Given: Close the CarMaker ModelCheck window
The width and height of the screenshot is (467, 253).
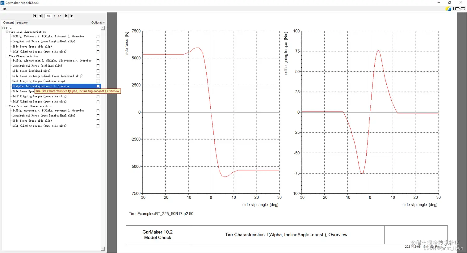Looking at the screenshot, I should [x=461, y=2].
